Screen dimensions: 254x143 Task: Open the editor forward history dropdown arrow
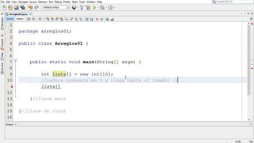point(43,19)
